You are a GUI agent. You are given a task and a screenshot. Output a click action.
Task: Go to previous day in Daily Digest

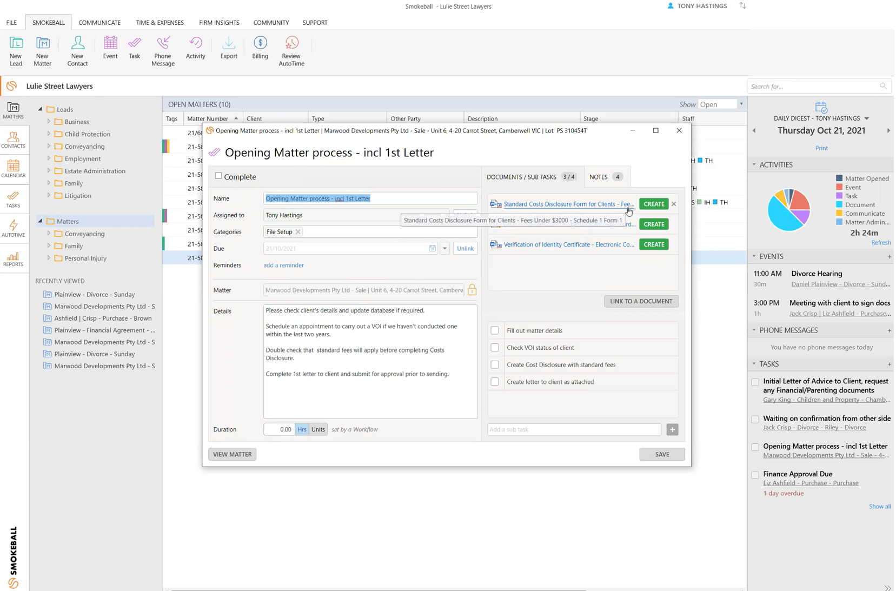tap(754, 131)
